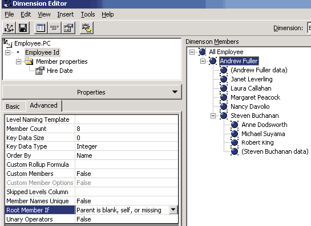This screenshot has width=311, height=226.
Task: Click the Laura Callahan sphere icon
Action: click(x=224, y=88)
